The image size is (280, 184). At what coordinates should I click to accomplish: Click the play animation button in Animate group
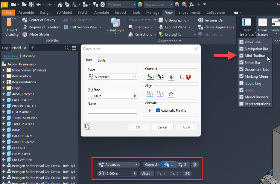[150, 111]
